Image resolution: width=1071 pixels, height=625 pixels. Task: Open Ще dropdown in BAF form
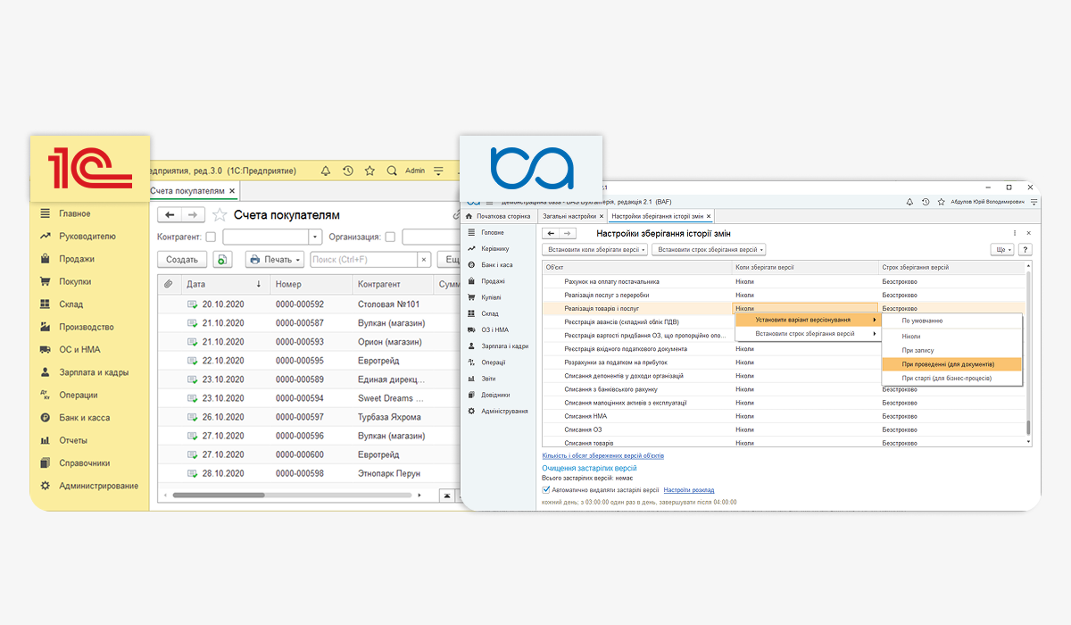coord(1002,250)
